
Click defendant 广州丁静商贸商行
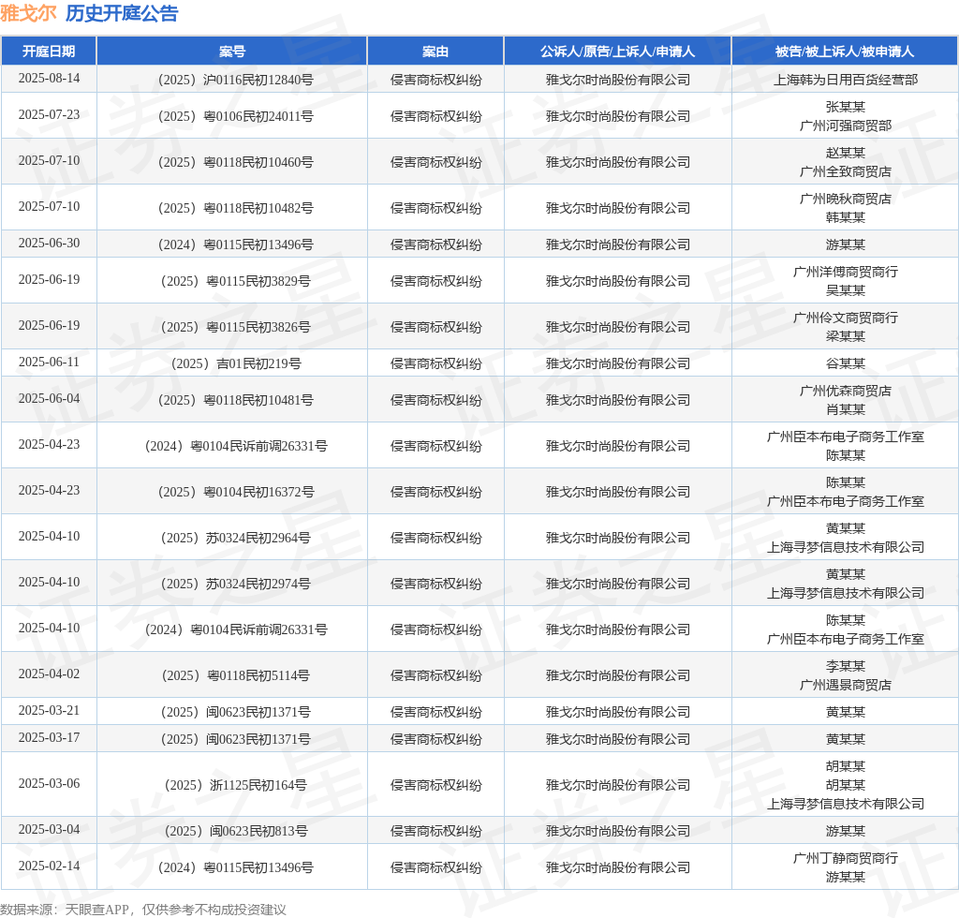tap(846, 858)
